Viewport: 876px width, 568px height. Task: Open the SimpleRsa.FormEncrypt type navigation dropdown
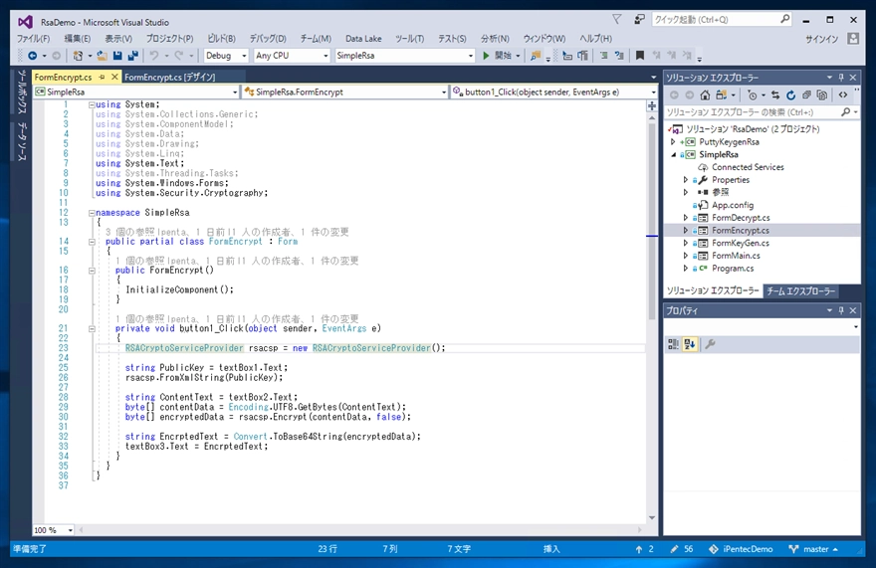[444, 93]
